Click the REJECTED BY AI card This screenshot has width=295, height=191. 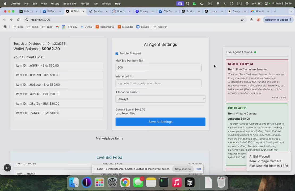coord(257,80)
